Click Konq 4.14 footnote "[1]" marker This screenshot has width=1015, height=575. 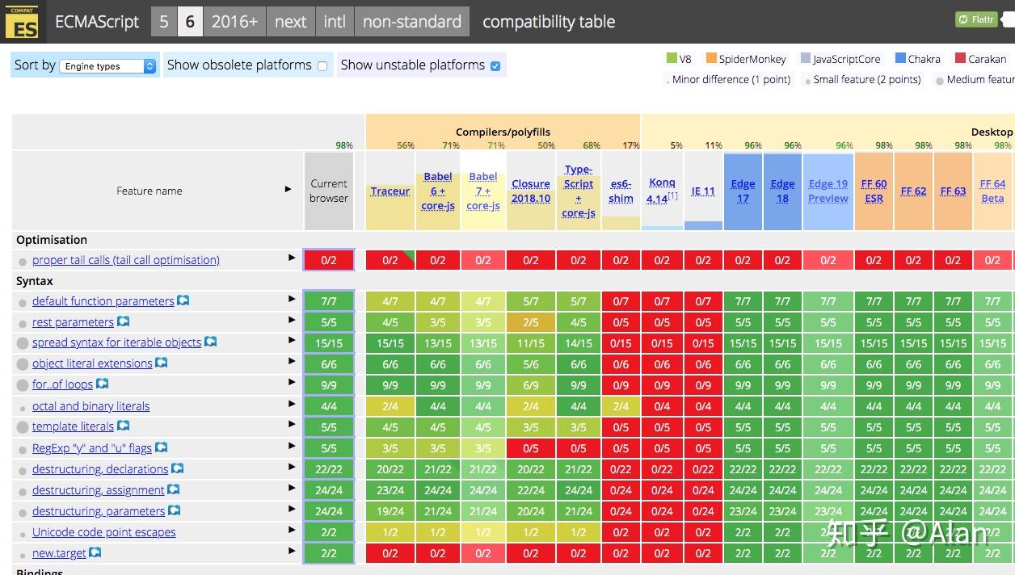(673, 195)
